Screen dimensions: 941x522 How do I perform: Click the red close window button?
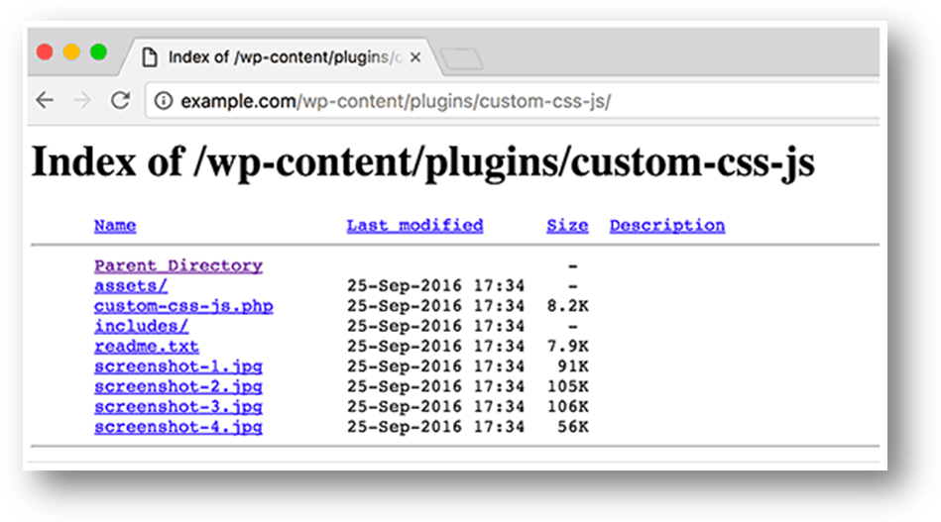pyautogui.click(x=45, y=52)
